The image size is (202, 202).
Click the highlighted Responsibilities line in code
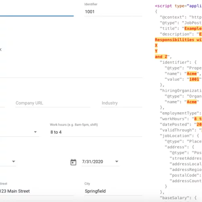178,40
